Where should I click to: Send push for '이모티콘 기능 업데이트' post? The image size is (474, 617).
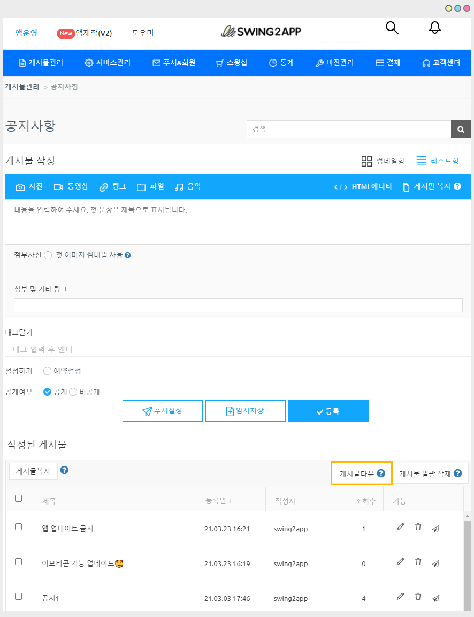pos(436,563)
